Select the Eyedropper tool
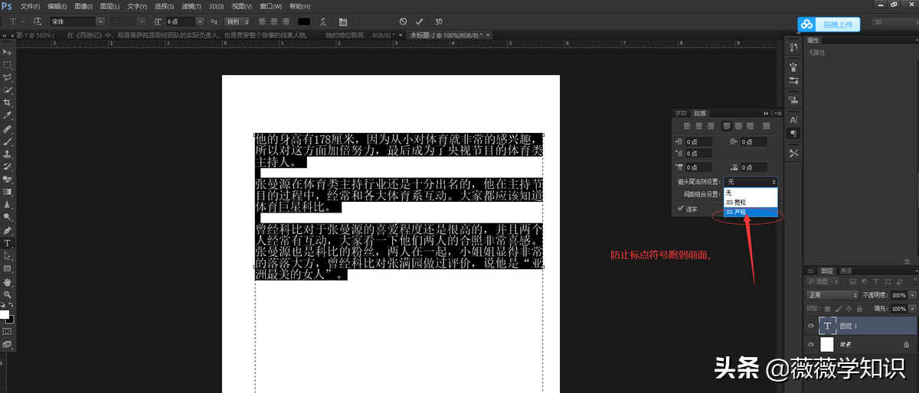Image resolution: width=919 pixels, height=393 pixels. pos(8,115)
